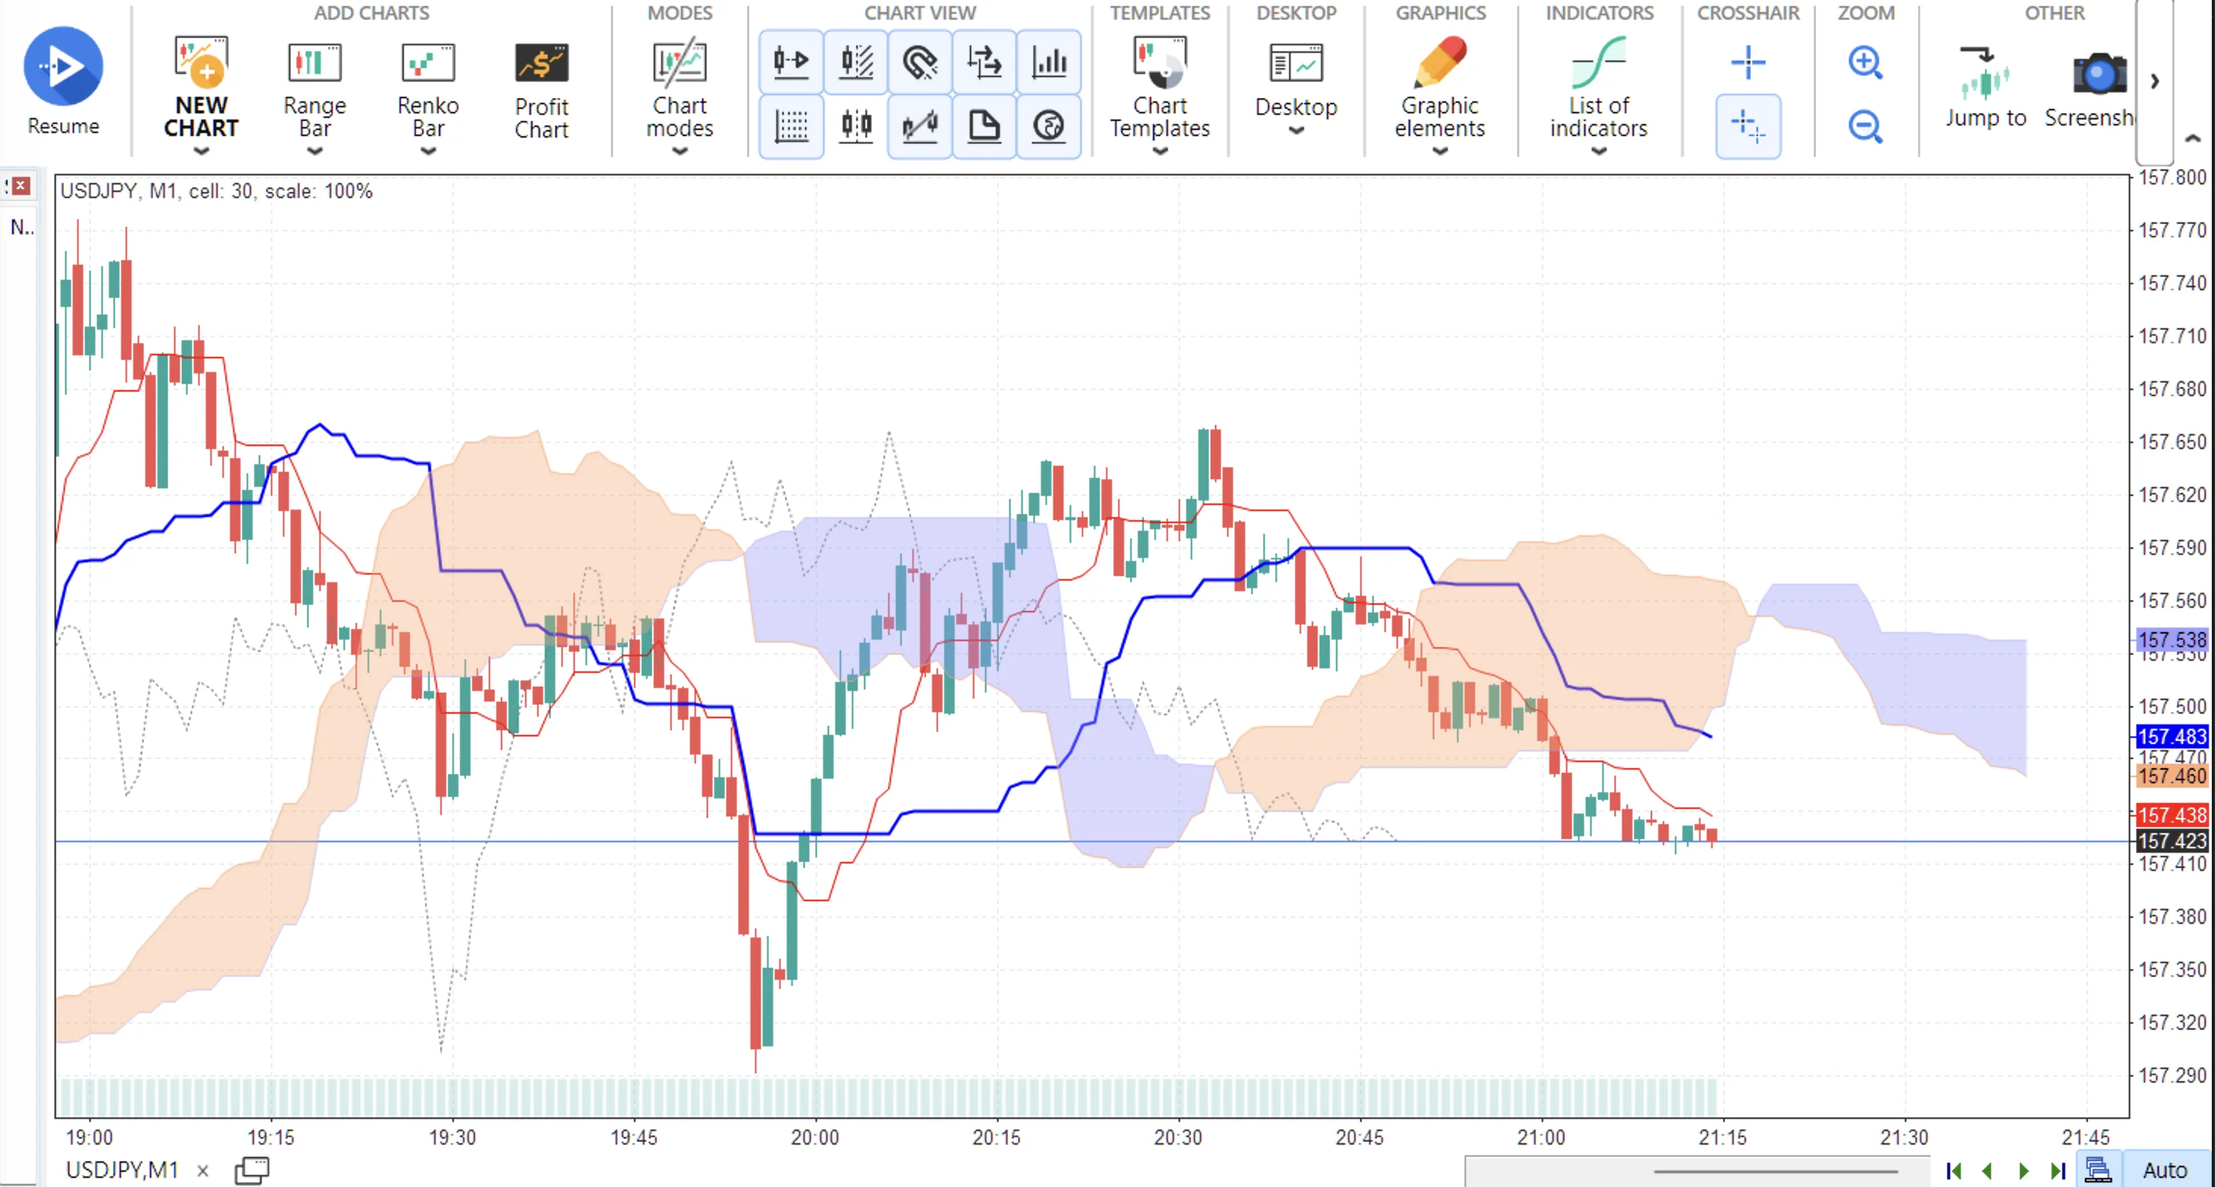Click the 157.460 orange price label
The height and width of the screenshot is (1187, 2215).
point(2171,776)
